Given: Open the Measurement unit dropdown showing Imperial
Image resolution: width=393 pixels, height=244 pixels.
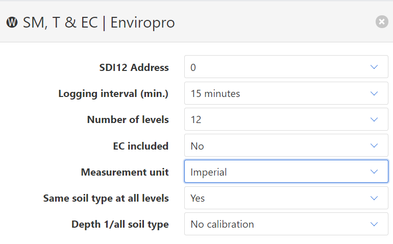Looking at the screenshot, I should point(286,172).
